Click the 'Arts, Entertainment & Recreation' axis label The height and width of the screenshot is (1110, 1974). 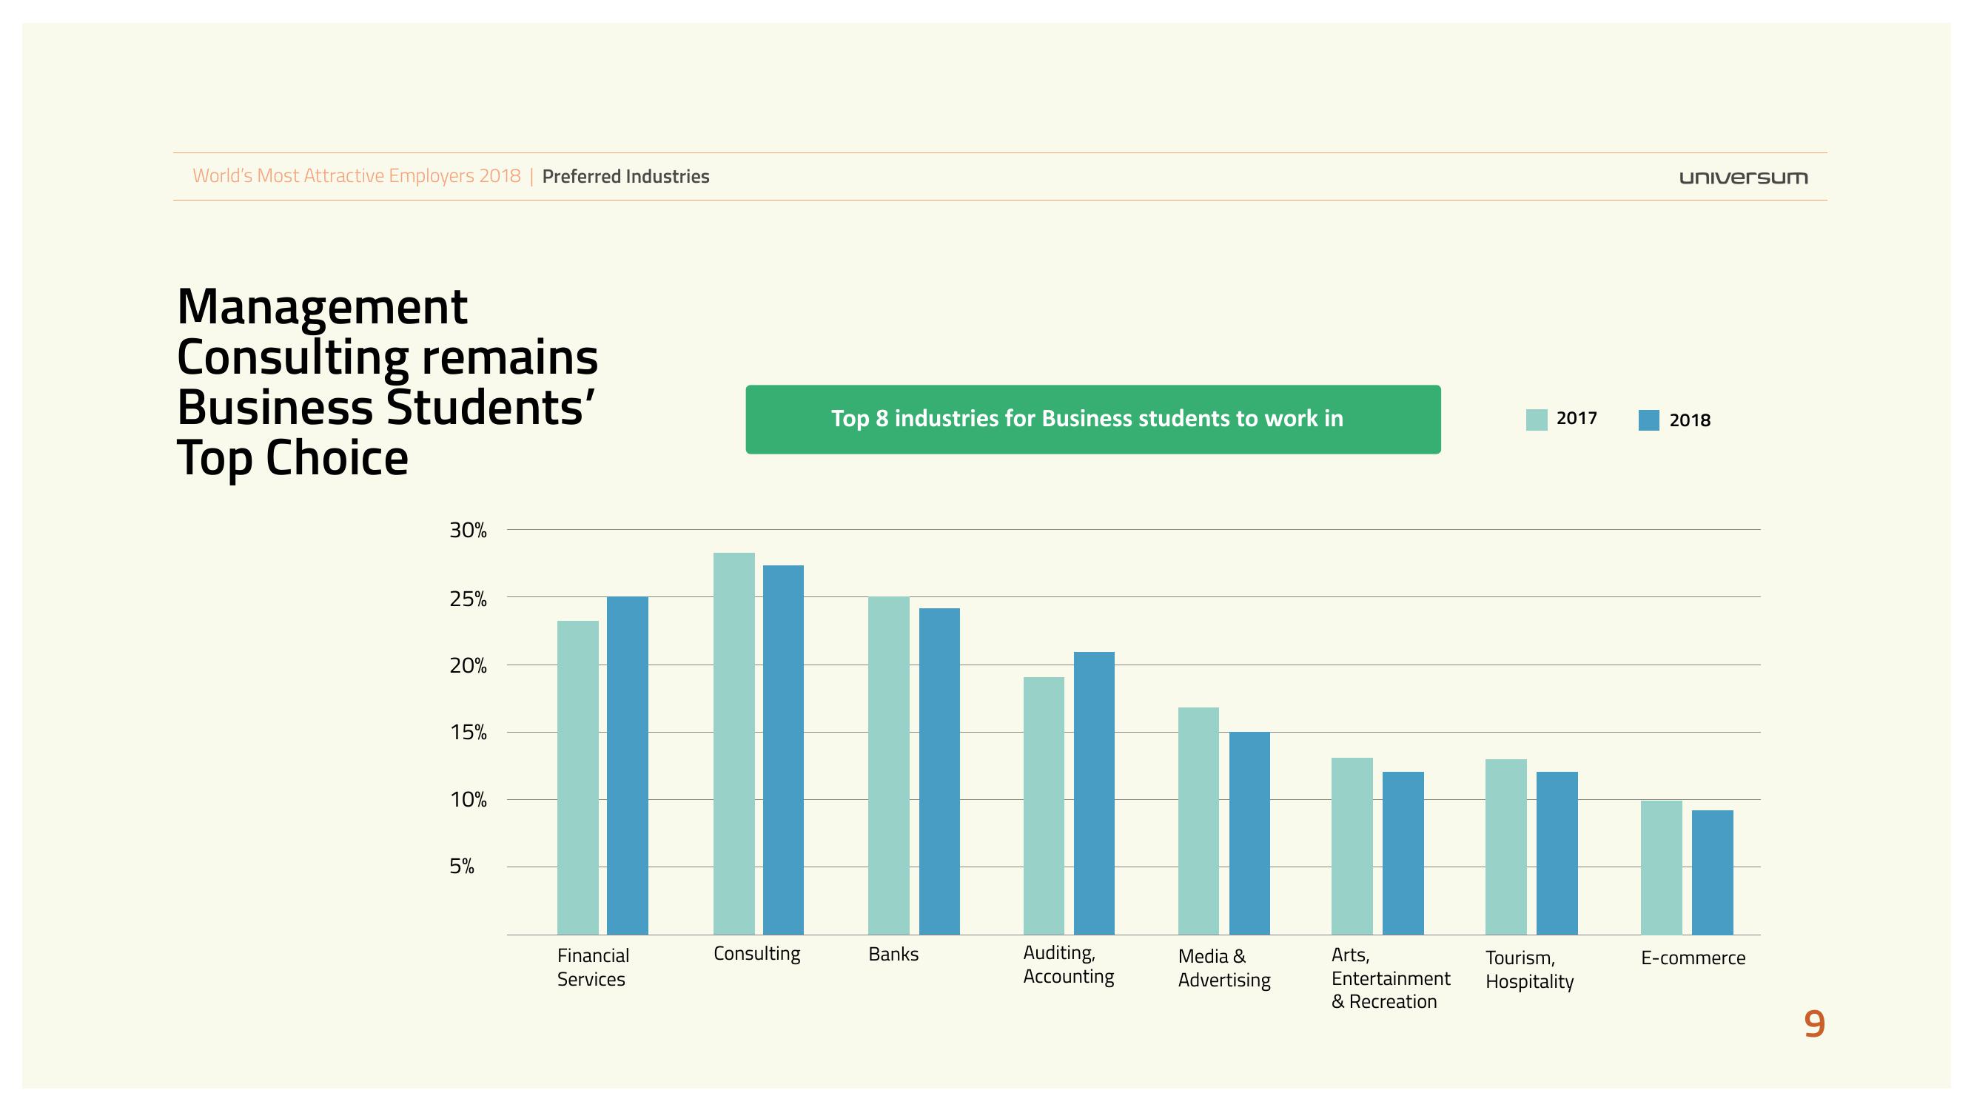pos(1390,978)
